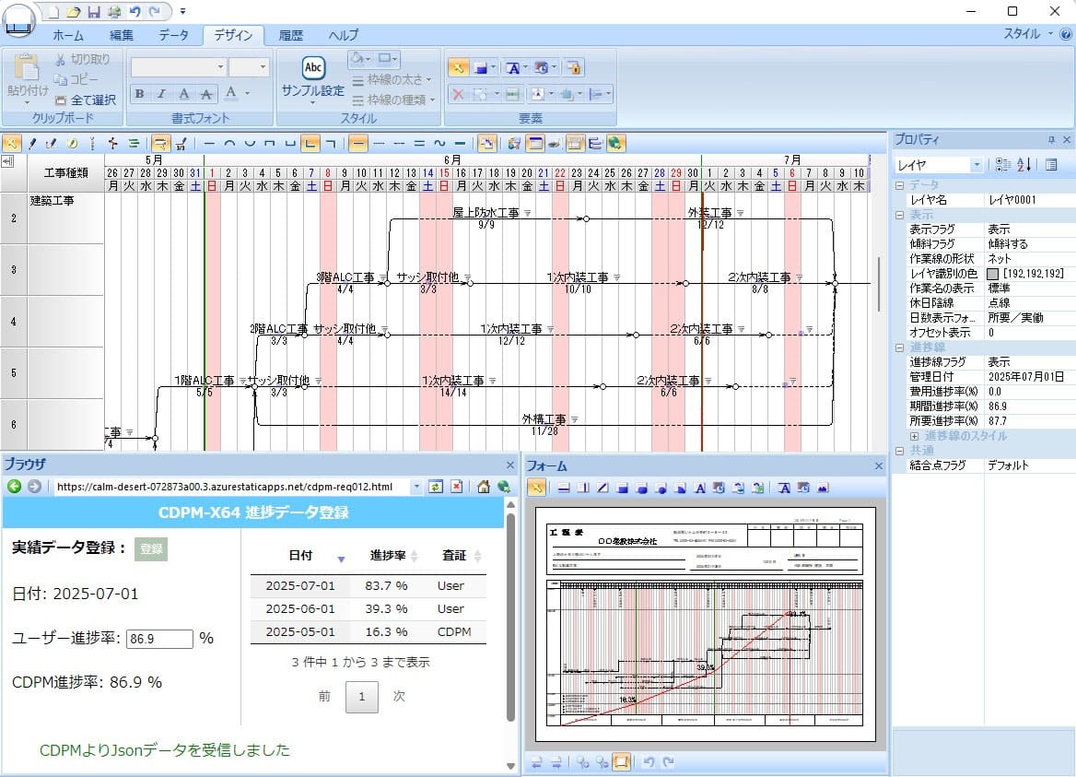
Task: Open the レイヤ dropdown in the プロパティ panel
Action: click(977, 165)
